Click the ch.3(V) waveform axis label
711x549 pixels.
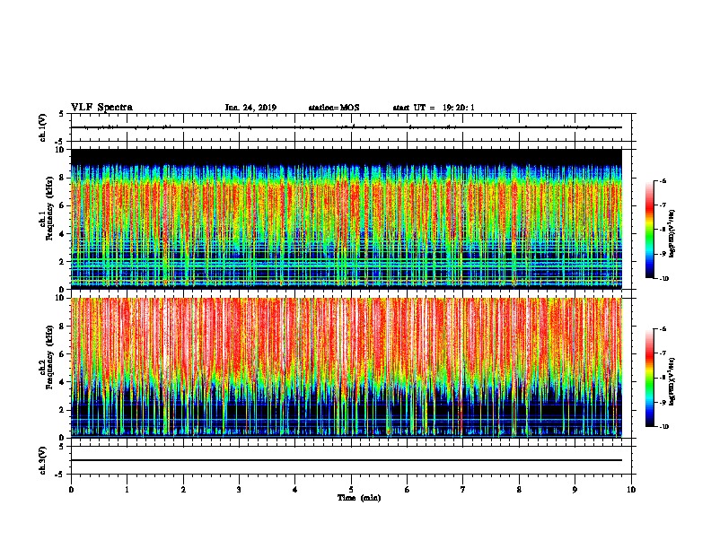click(x=42, y=460)
